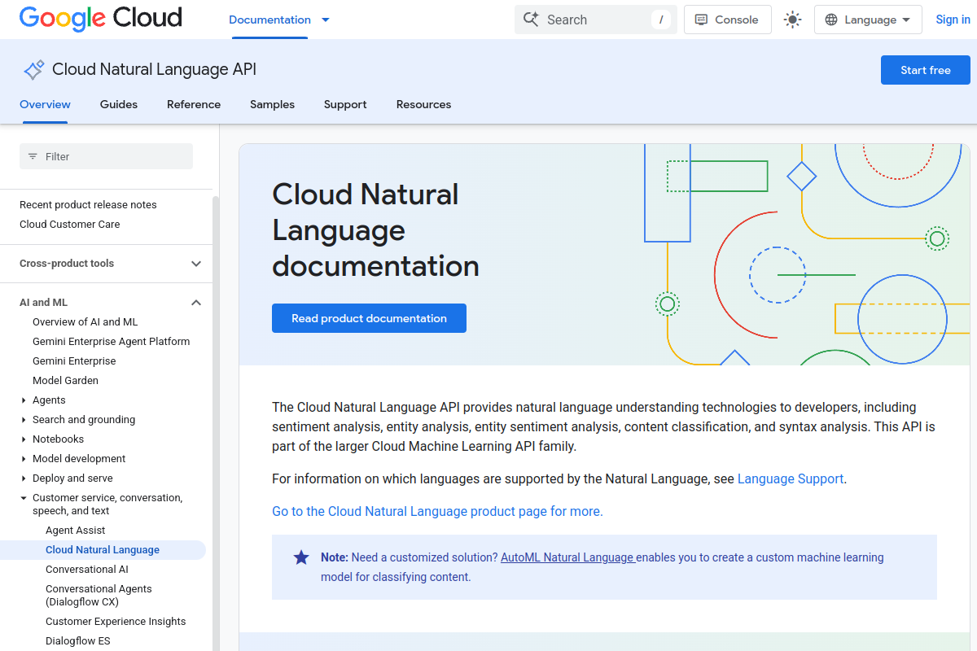Click the Google Cloud logo
Viewport: 977px width, 651px height.
100,18
